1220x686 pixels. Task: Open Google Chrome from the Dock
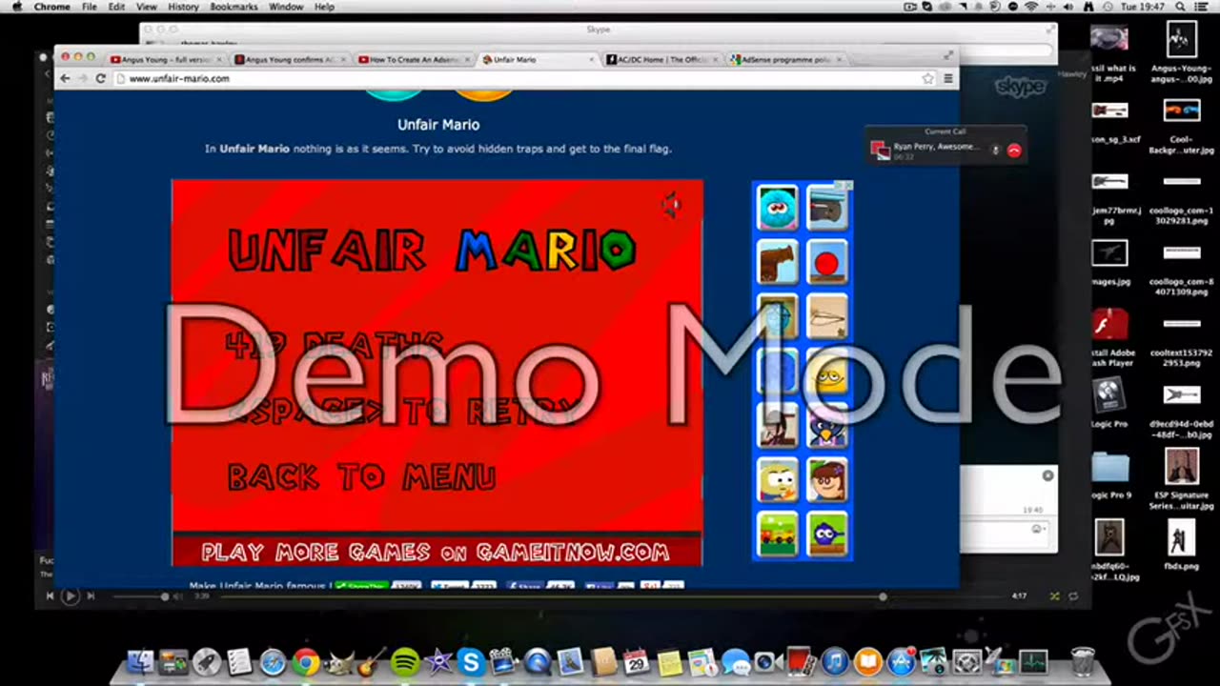pos(306,661)
